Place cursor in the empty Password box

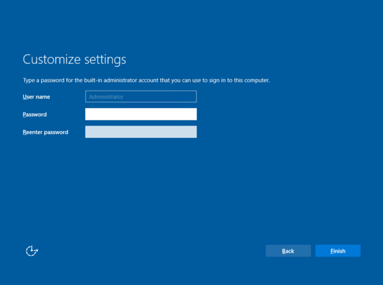pos(141,114)
